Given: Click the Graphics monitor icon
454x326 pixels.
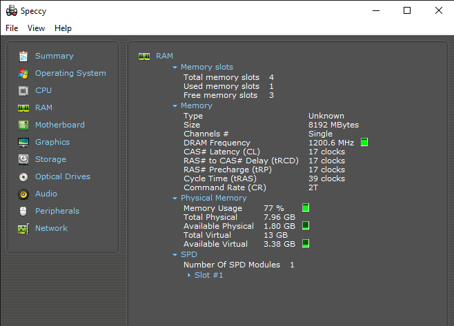Looking at the screenshot, I should pyautogui.click(x=23, y=142).
